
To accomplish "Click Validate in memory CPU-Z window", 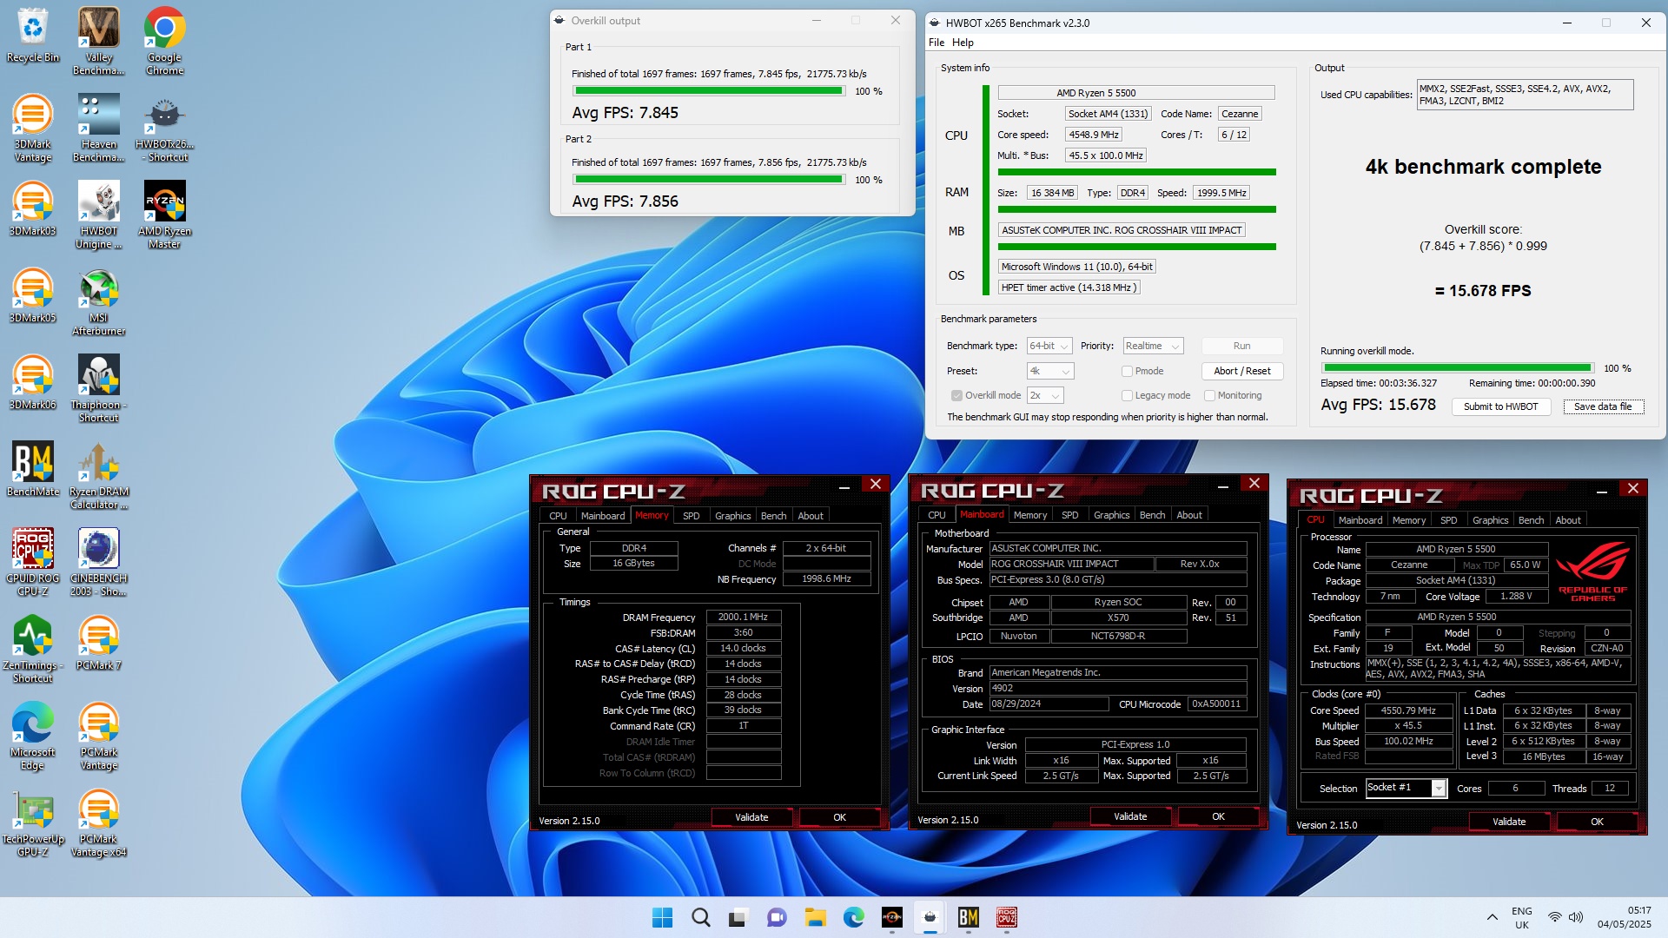I will 751,817.
